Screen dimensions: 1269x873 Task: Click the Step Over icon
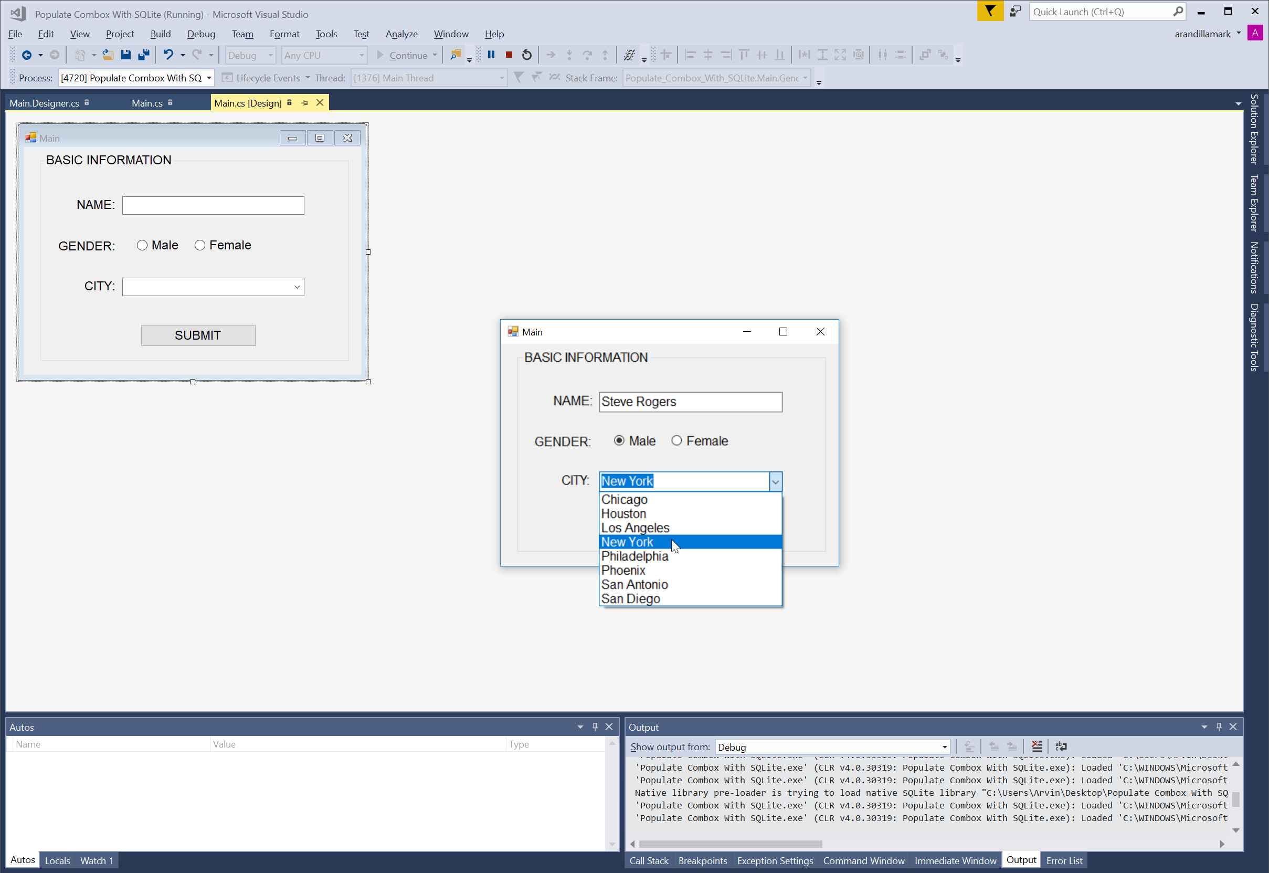587,55
